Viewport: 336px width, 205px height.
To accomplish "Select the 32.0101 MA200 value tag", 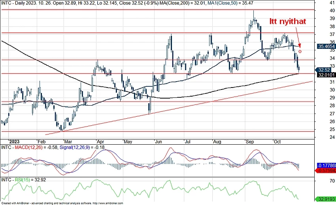I will click(326, 75).
